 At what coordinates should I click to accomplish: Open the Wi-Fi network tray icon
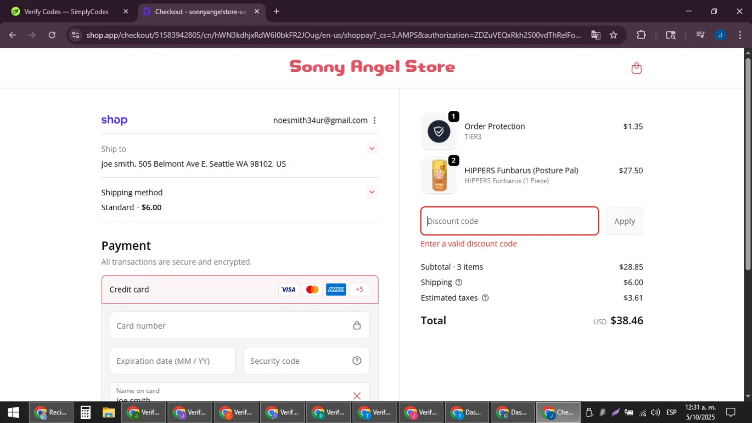[643, 412]
